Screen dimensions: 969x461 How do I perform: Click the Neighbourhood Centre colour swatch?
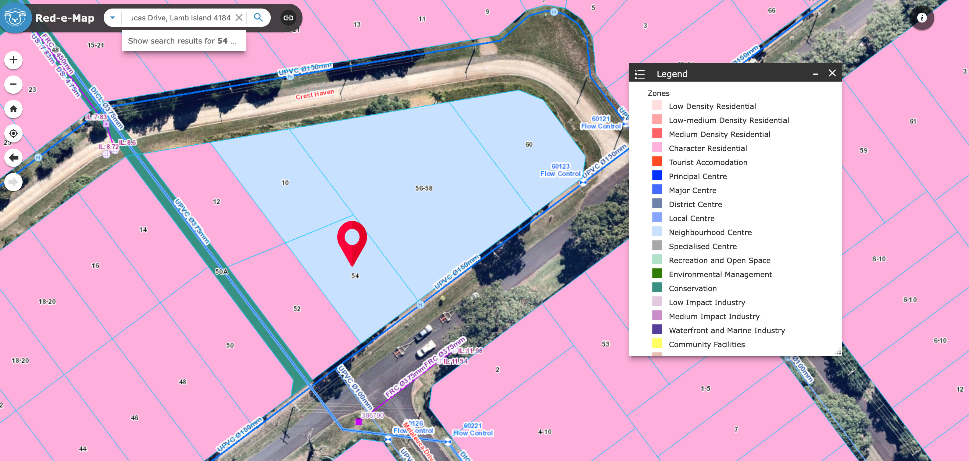tap(657, 232)
